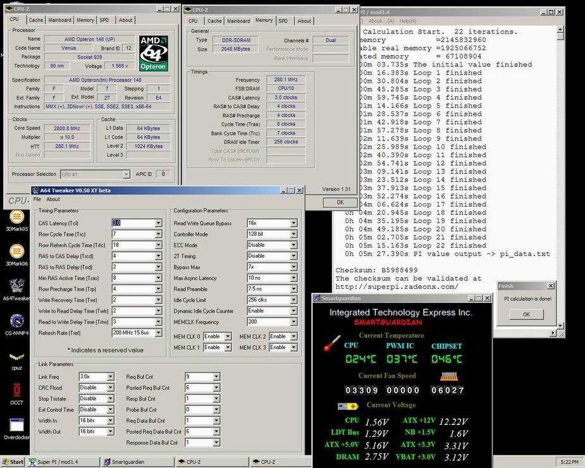Select the Memory tab in left CPU-Z
Screen dimensions: 585x468
tap(85, 20)
